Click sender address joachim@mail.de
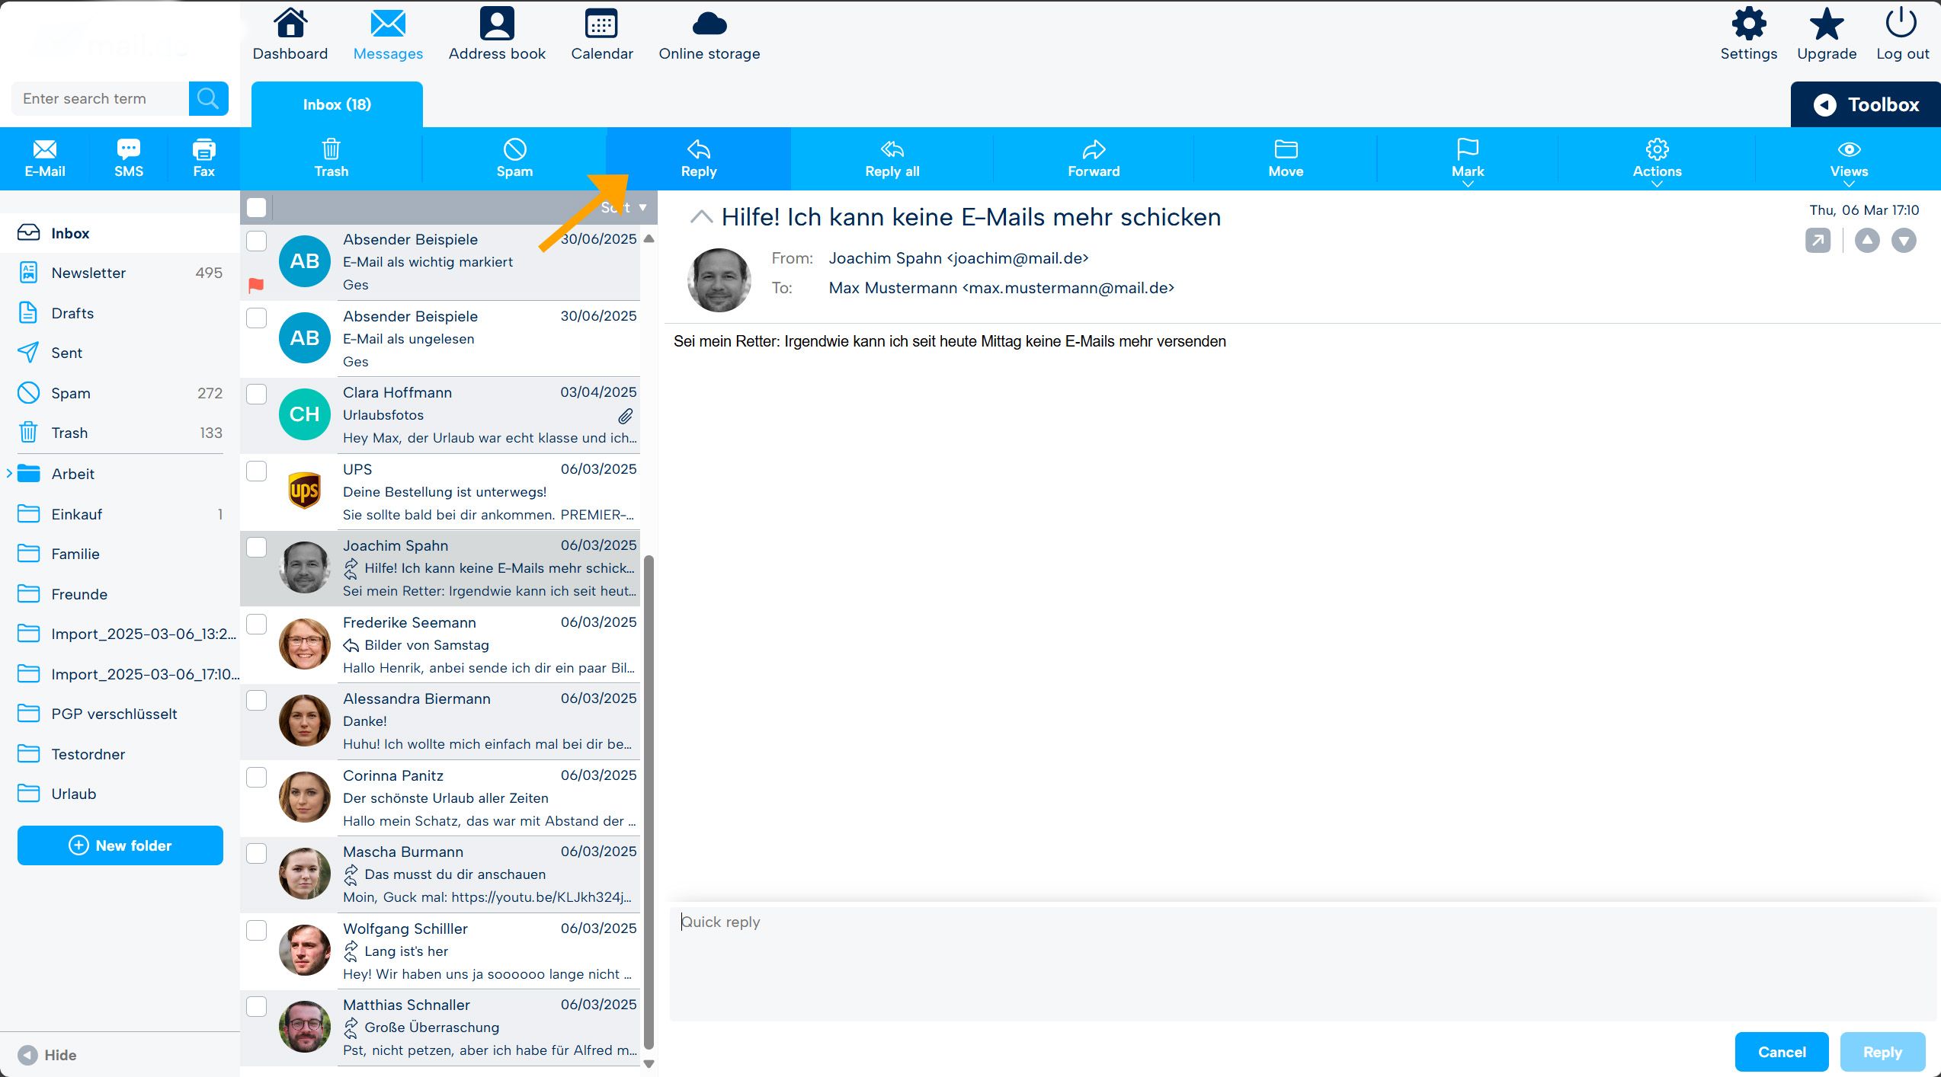 (x=959, y=258)
